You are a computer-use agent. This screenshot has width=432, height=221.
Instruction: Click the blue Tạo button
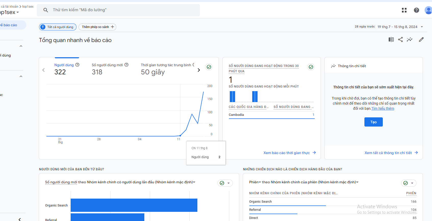[373, 122]
